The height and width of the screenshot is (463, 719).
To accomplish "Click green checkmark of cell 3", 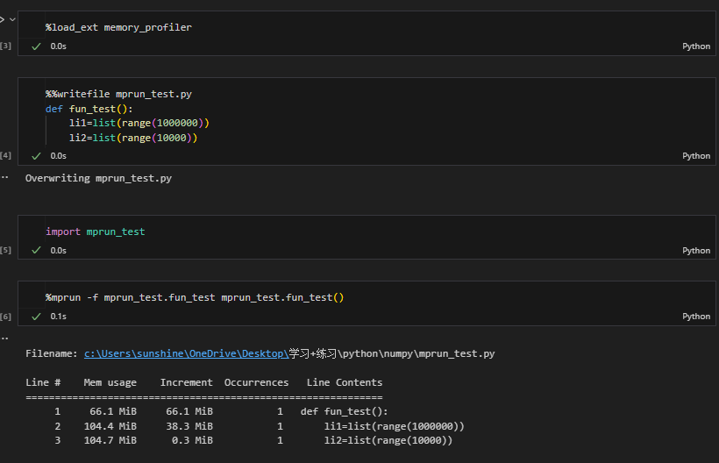I will coord(36,46).
